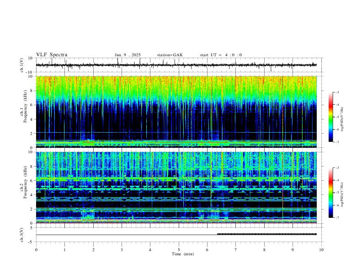Click tick label '5' on the Time axis
The width and height of the screenshot is (362, 280).
tap(179, 250)
